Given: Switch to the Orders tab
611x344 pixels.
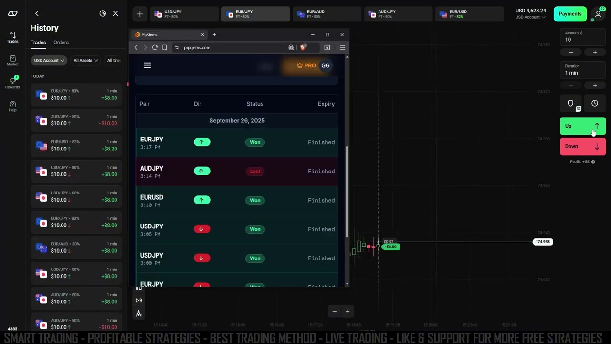Looking at the screenshot, I should 61,43.
